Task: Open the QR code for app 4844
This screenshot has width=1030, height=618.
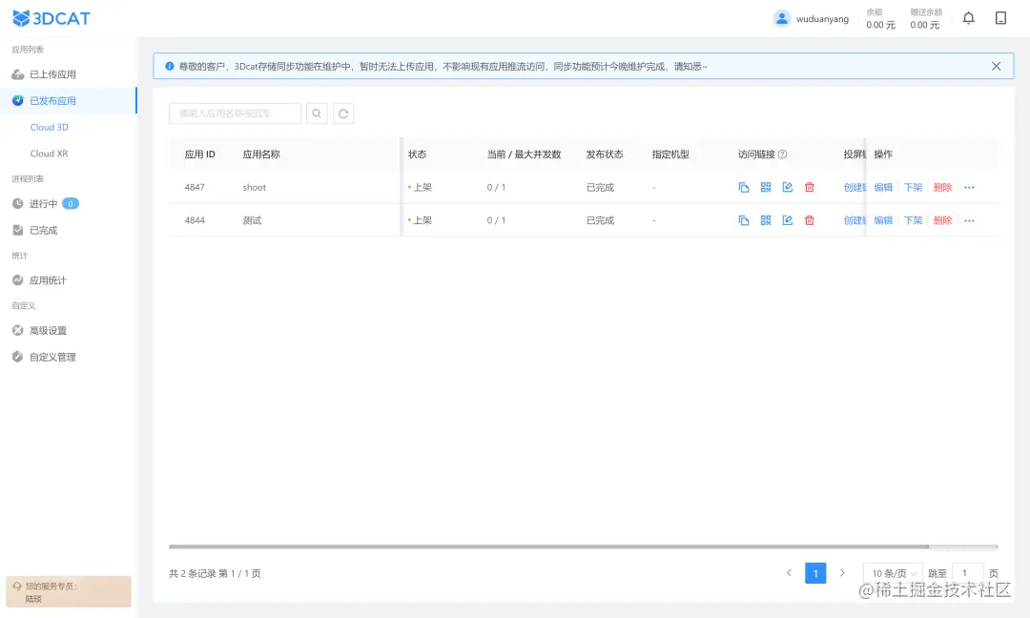Action: click(x=766, y=220)
